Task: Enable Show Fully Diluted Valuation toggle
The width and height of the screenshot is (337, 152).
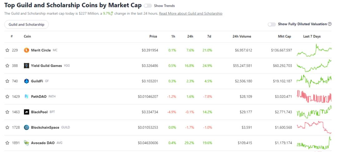Action: pos(272,24)
